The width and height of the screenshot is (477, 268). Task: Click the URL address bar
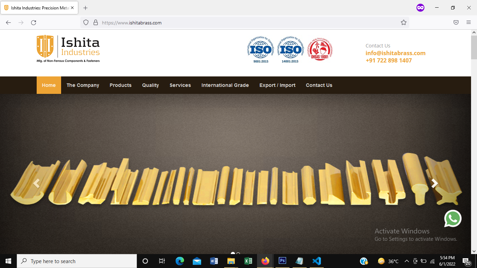click(244, 23)
